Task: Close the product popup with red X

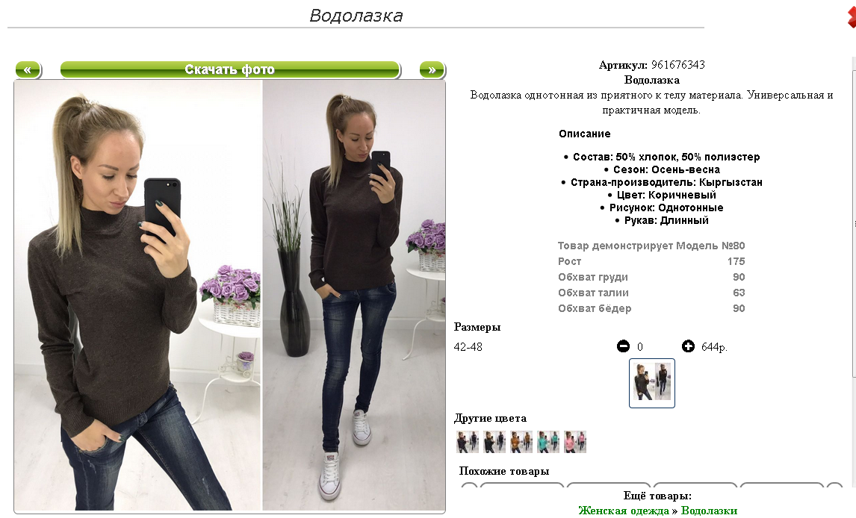Action: pos(852,16)
